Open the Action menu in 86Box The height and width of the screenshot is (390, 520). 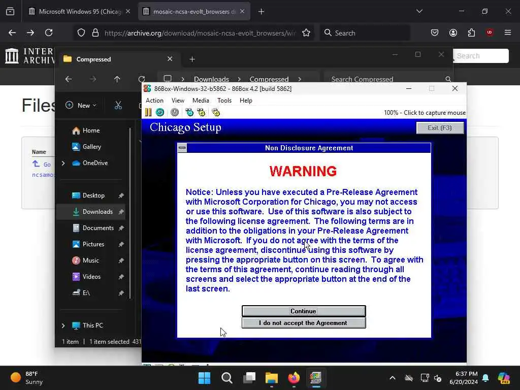point(154,101)
